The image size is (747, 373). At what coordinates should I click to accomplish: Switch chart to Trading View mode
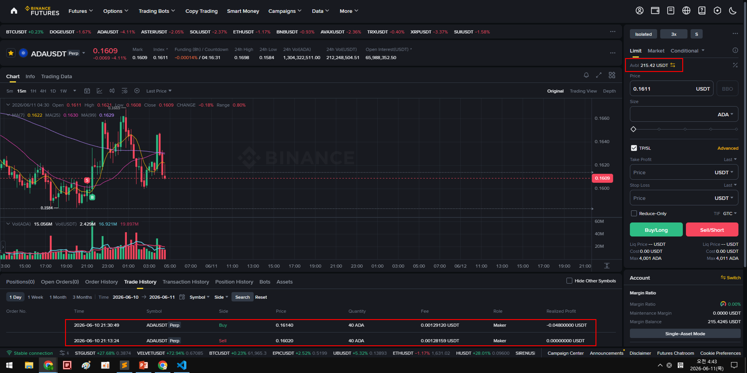pyautogui.click(x=583, y=91)
